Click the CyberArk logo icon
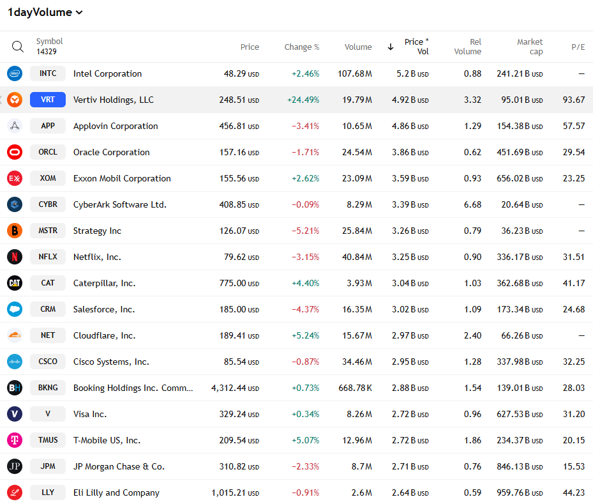The width and height of the screenshot is (593, 504). tap(15, 204)
